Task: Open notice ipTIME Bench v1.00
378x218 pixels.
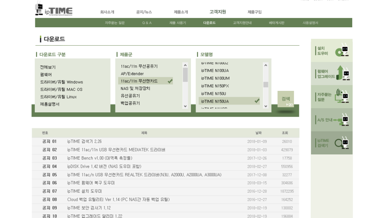Action: pyautogui.click(x=99, y=158)
